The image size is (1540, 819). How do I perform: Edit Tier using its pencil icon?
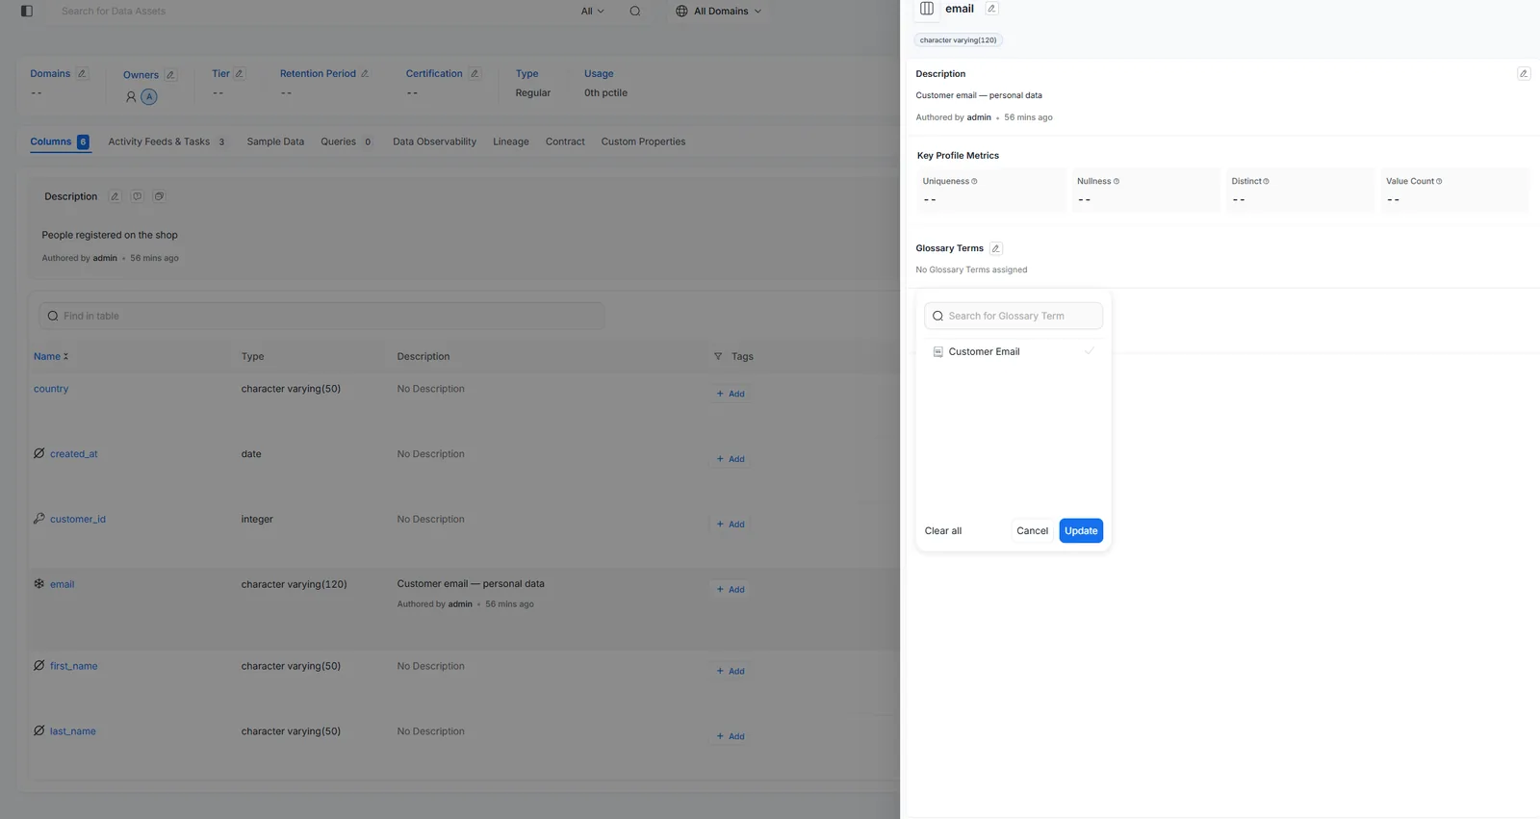point(240,73)
